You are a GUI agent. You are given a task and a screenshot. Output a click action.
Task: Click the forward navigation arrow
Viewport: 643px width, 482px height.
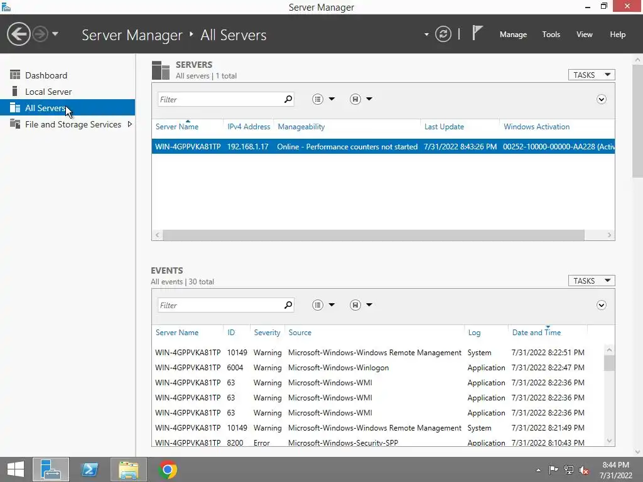40,34
